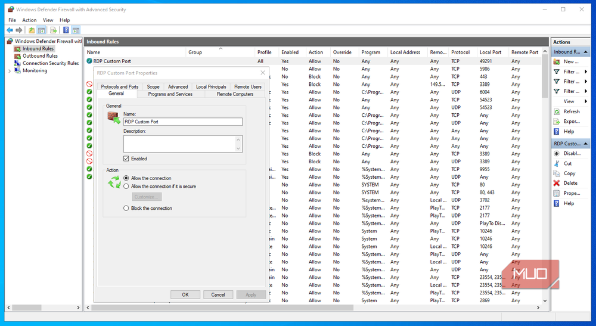Click the scroll up arrow in Description box

[x=238, y=139]
